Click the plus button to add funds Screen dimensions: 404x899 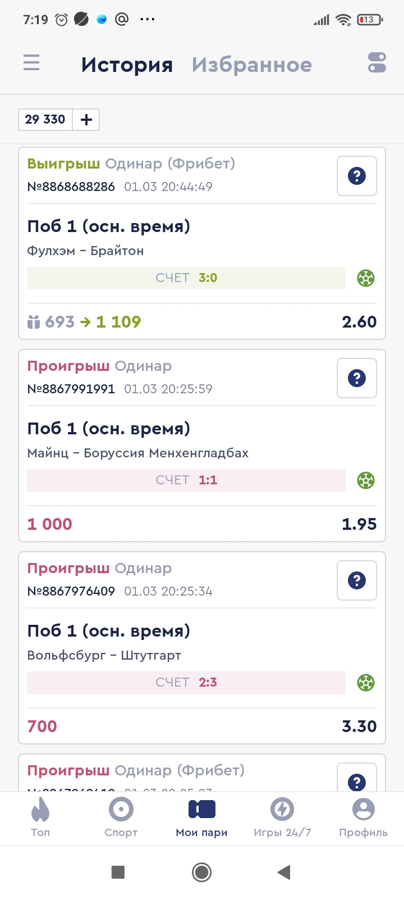(86, 120)
